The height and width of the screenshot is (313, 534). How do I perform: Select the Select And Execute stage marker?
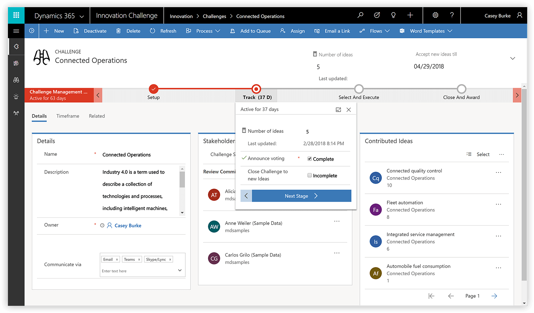point(359,89)
